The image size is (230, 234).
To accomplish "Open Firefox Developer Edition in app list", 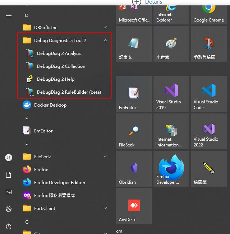I will tap(64, 183).
